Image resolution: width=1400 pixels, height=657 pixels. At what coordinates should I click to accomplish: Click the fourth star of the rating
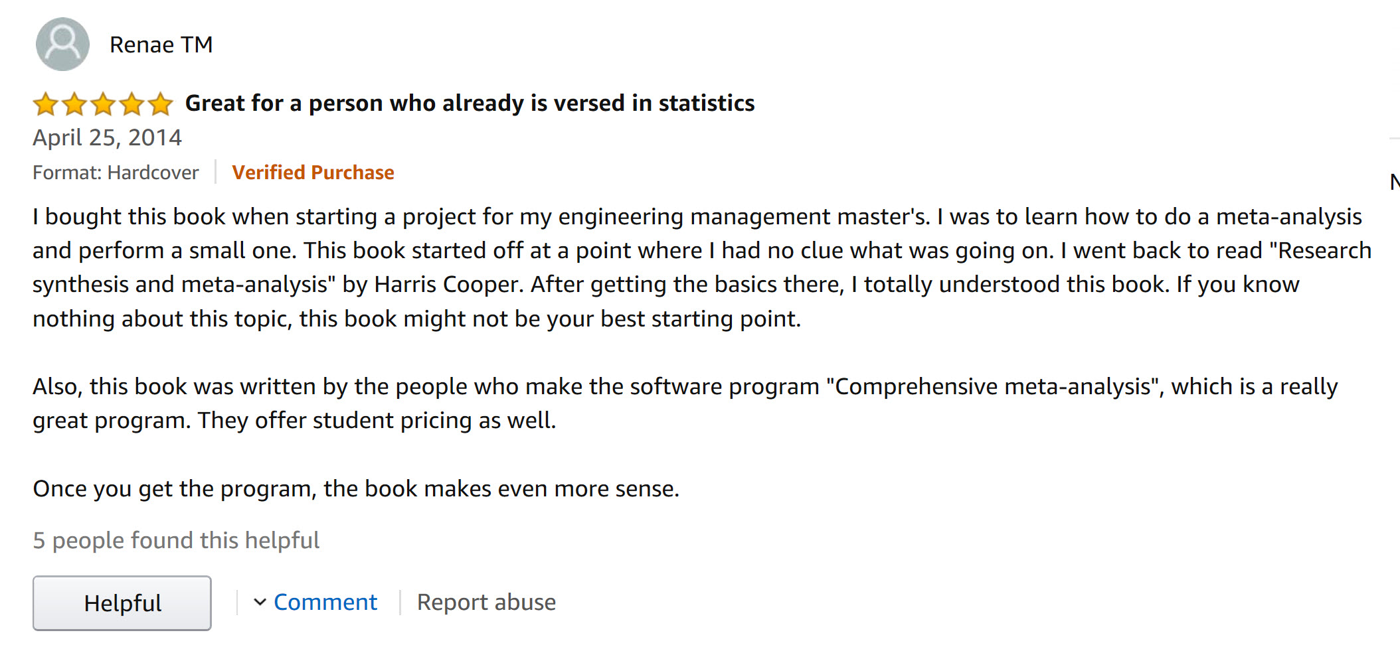pos(131,104)
